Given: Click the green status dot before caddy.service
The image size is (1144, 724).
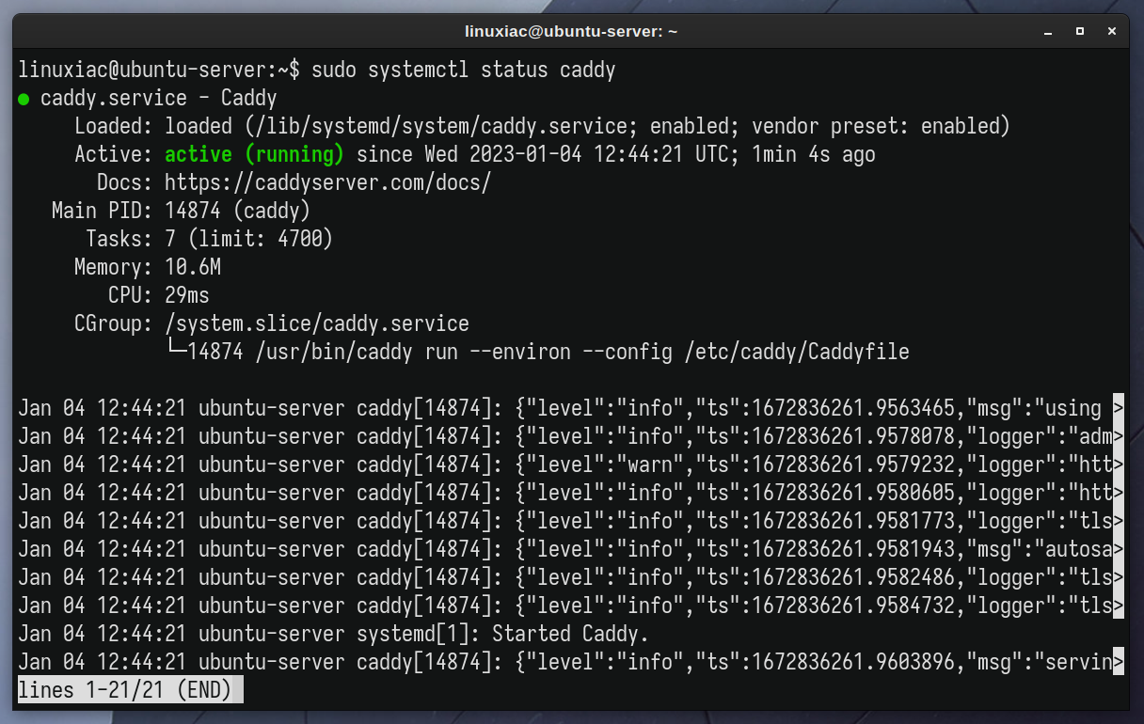Looking at the screenshot, I should [x=24, y=99].
